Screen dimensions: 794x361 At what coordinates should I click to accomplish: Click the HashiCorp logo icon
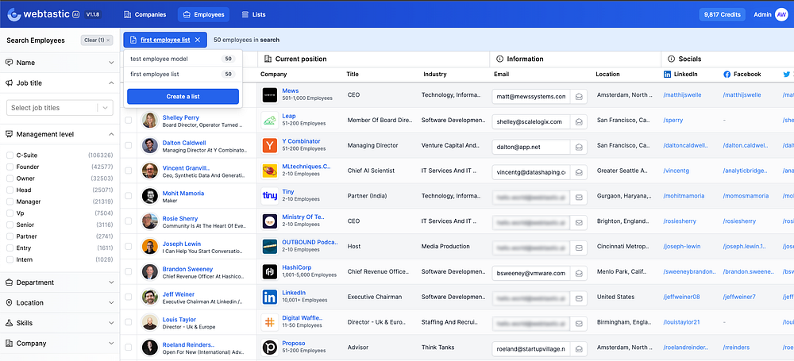pos(269,272)
